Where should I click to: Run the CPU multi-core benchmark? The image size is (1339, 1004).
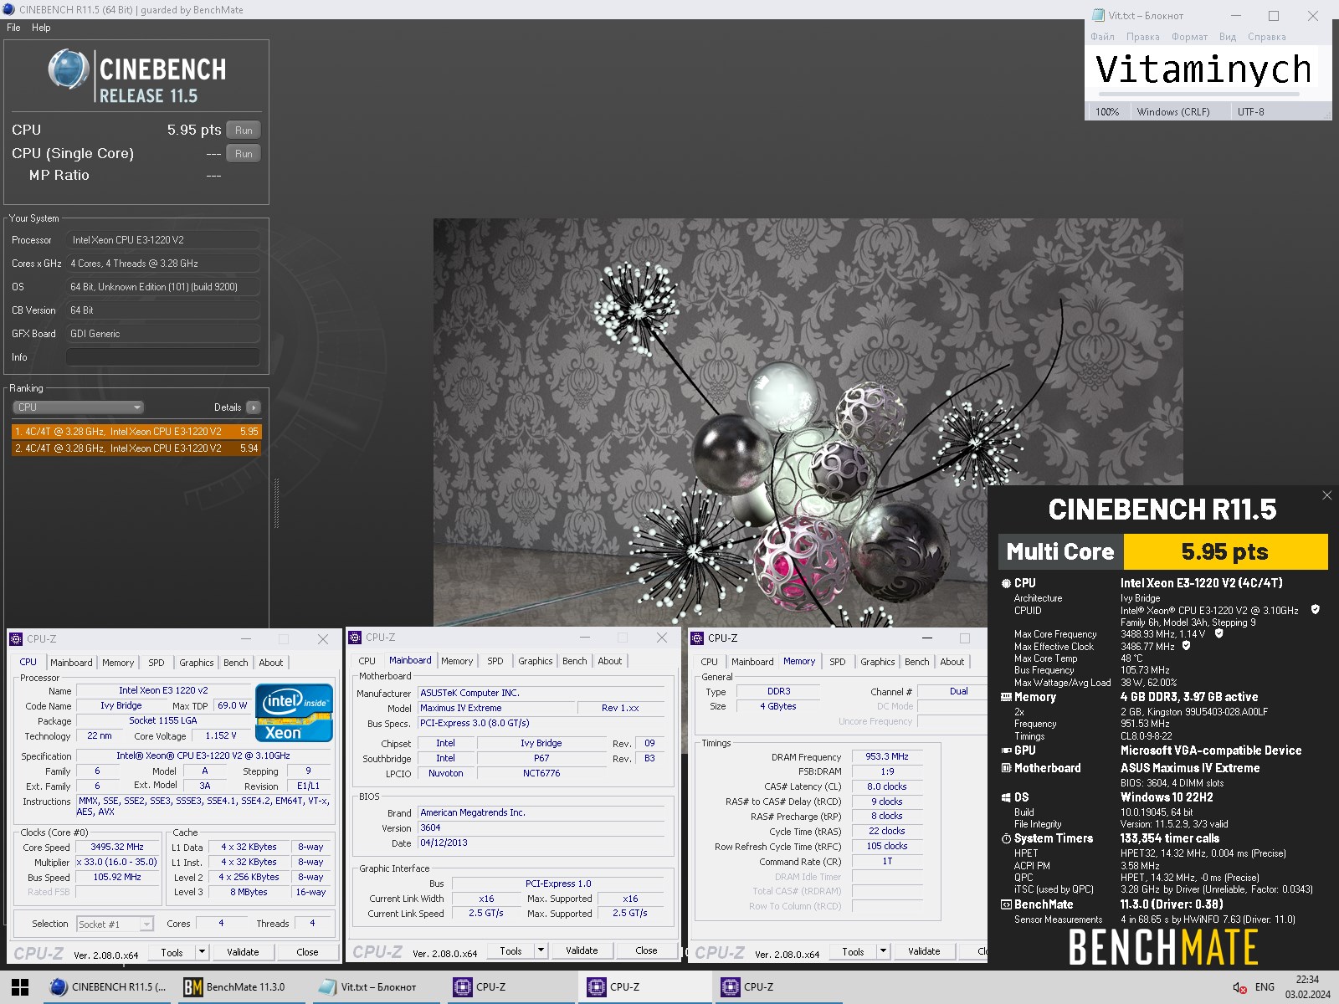point(244,130)
